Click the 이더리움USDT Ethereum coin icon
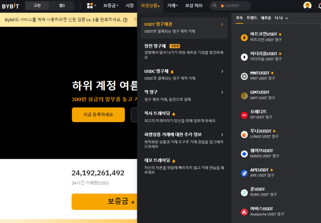The height and width of the screenshot is (223, 321). coord(244,57)
